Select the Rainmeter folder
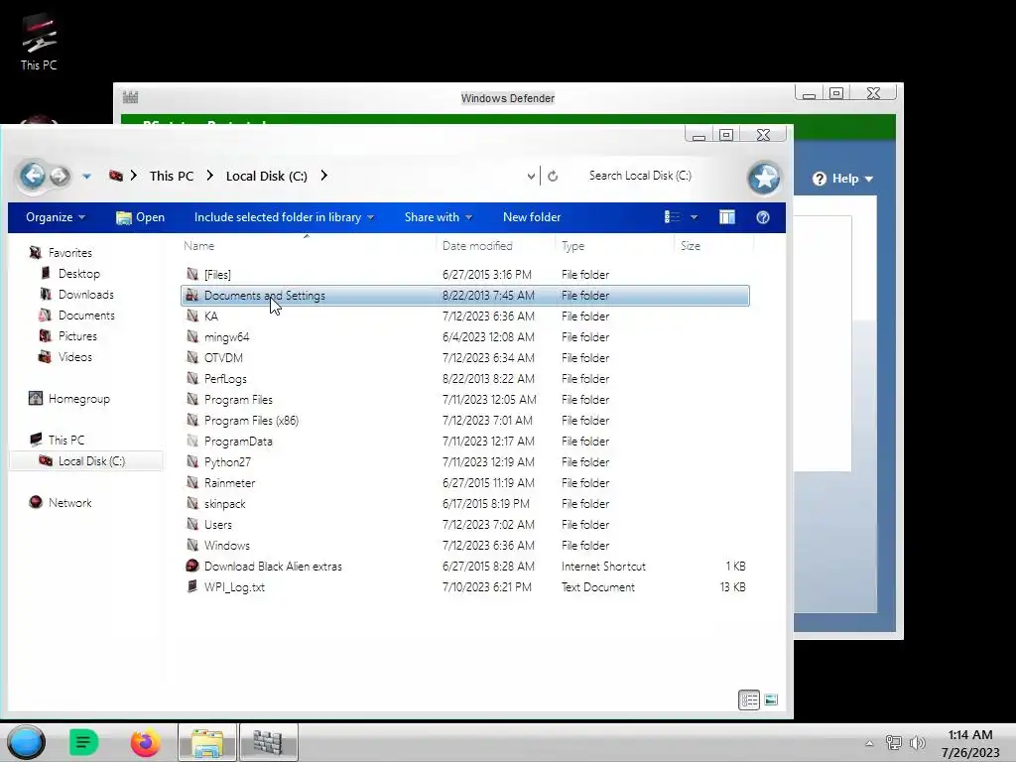 [x=229, y=483]
